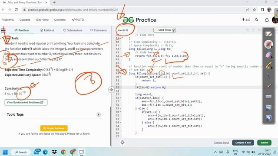Viewport: 278px width, 156px height.
Task: Open the hamburger sidebar menu
Action: pos(3,30)
